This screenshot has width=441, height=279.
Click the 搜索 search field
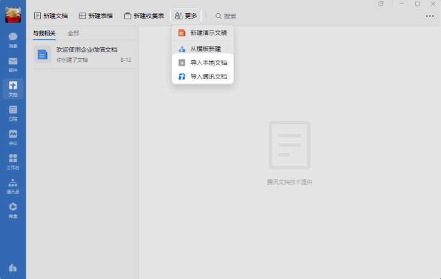pyautogui.click(x=226, y=16)
